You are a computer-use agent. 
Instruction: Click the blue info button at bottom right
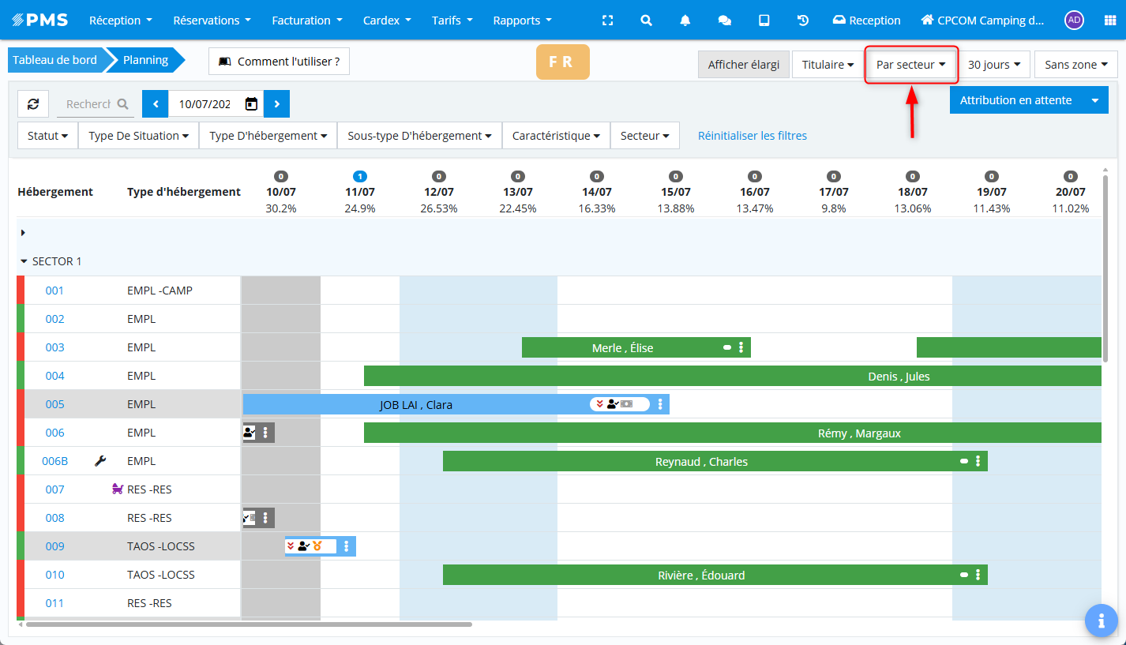1101,621
